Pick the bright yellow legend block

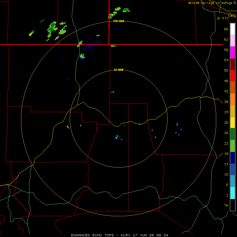(233, 123)
